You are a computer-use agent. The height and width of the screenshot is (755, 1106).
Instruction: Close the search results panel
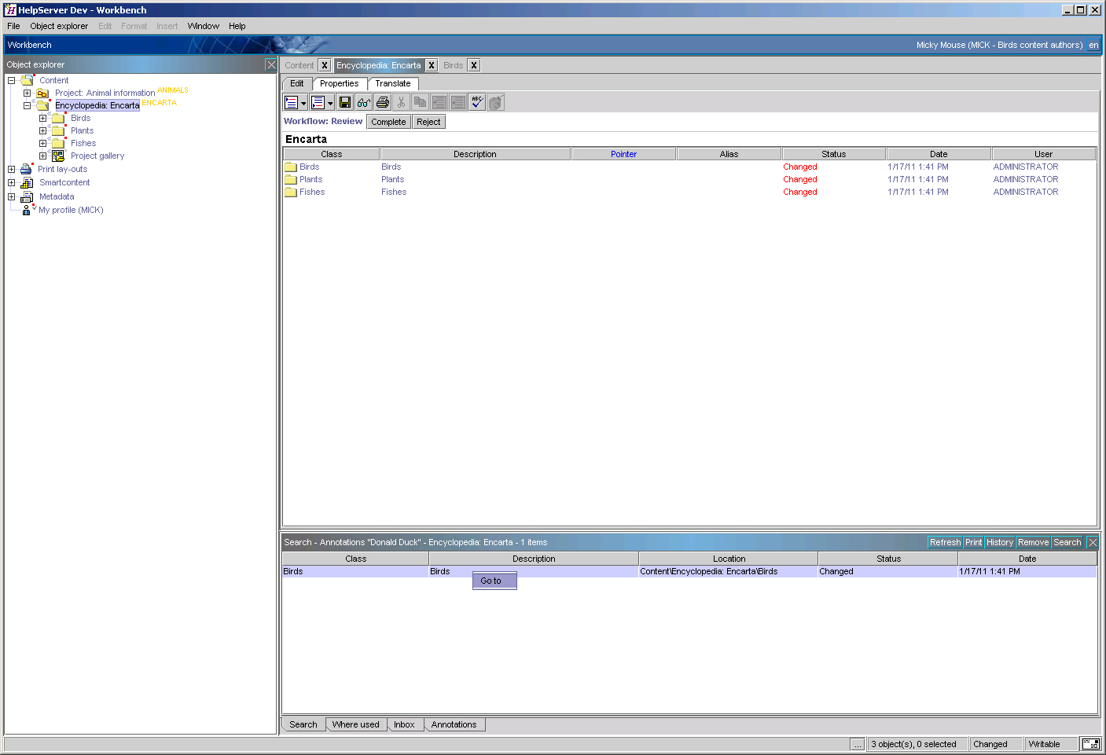(1093, 542)
